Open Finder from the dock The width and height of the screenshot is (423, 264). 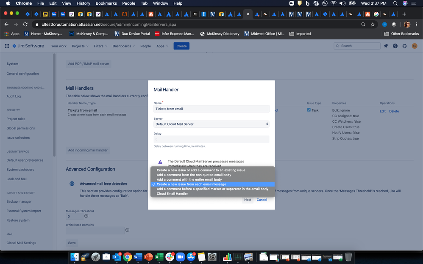(x=75, y=257)
